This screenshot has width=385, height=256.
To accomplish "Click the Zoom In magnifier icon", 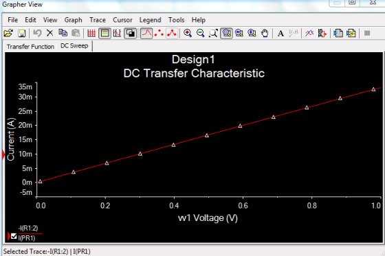I will [x=188, y=33].
